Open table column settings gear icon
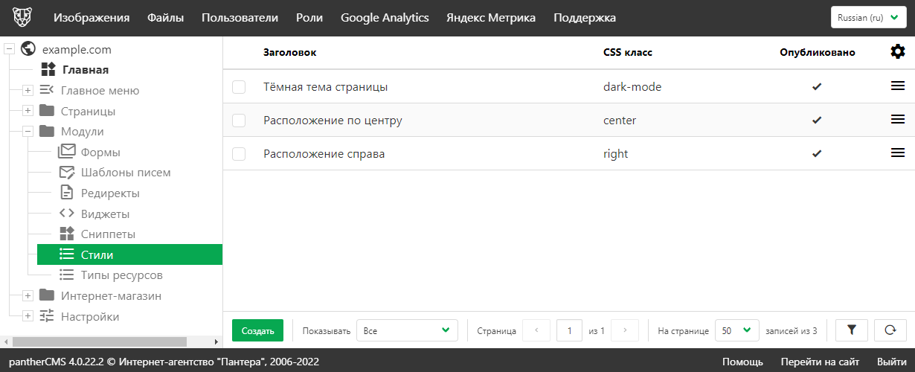Screen dimensions: 915x372 [898, 52]
